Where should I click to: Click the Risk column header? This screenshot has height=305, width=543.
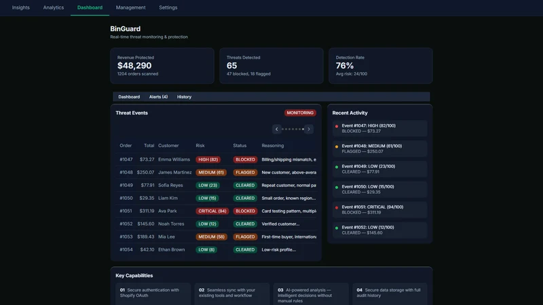point(200,146)
